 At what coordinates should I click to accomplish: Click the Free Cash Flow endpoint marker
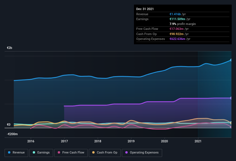231,127
